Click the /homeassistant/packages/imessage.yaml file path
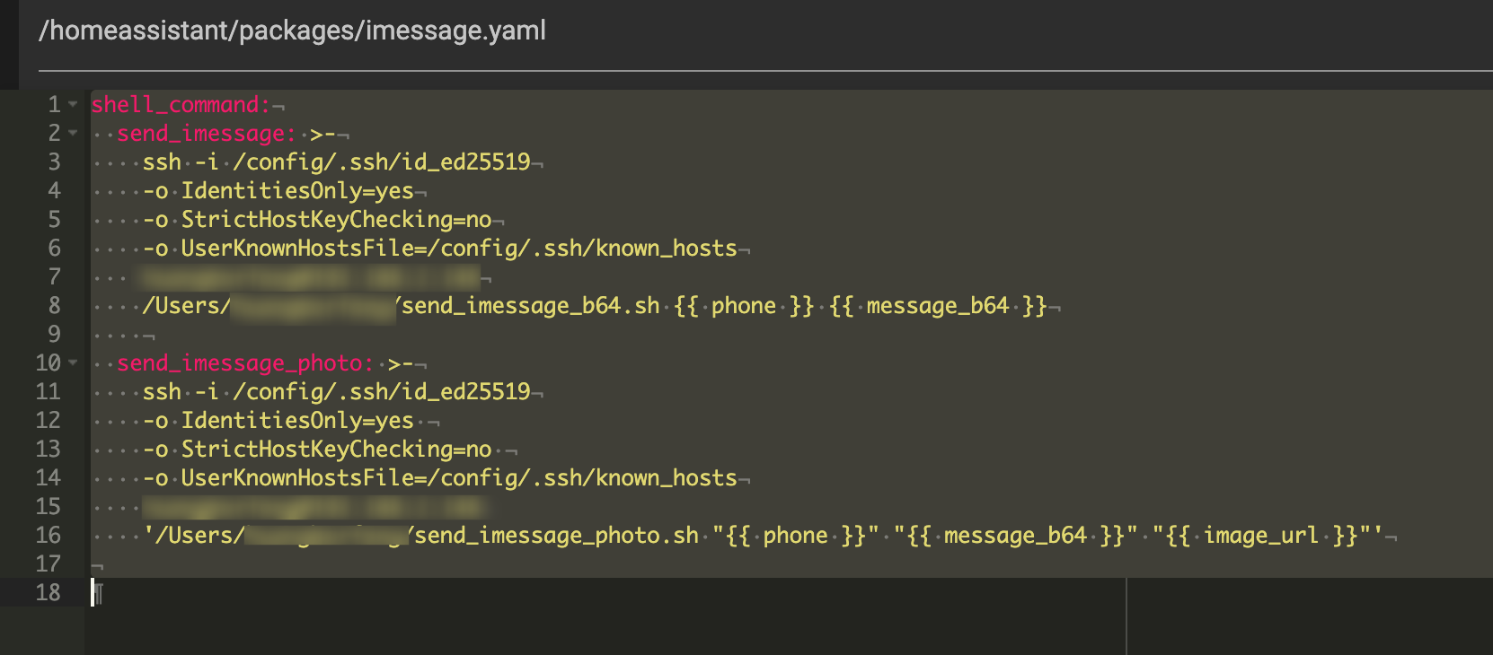This screenshot has width=1493, height=655. click(292, 31)
